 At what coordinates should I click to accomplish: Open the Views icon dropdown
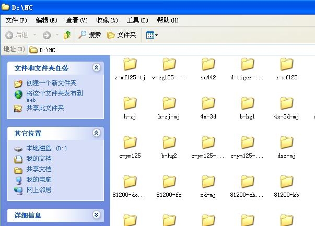pyautogui.click(x=151, y=35)
